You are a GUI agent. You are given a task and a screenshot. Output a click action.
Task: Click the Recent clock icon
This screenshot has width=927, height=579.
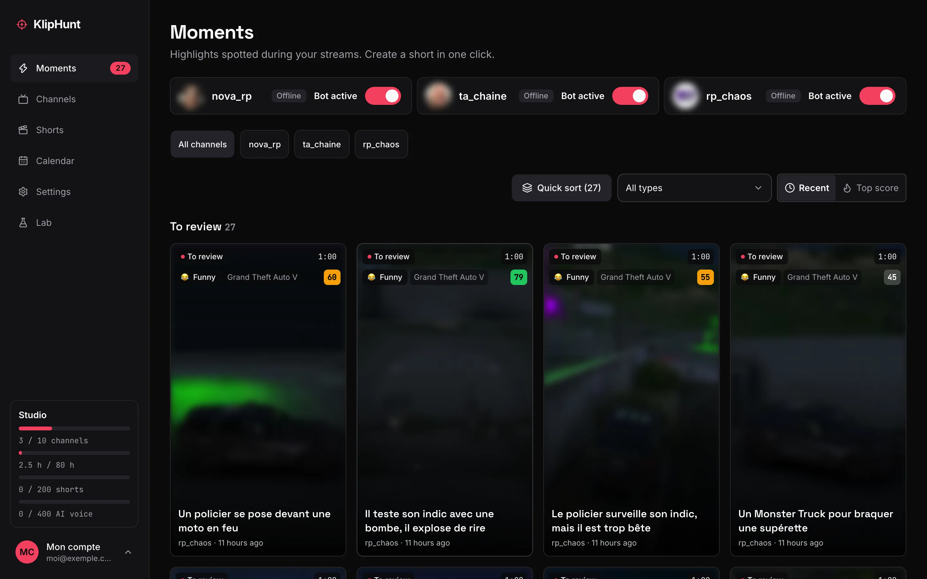[790, 188]
